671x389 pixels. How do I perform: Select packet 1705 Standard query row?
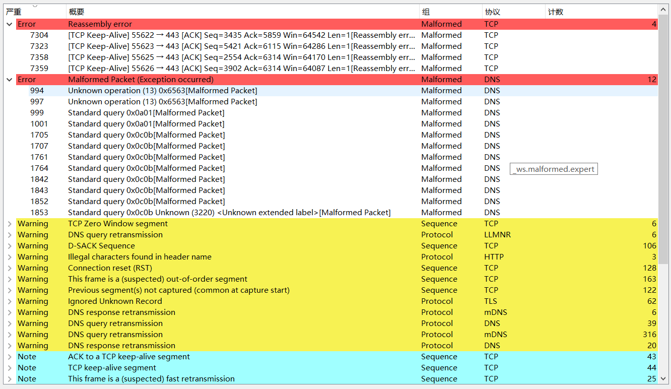click(331, 135)
